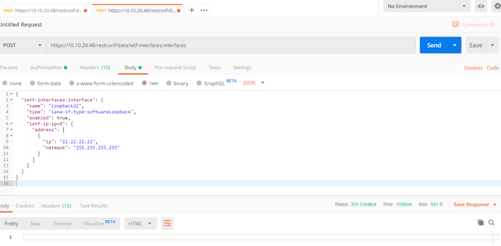Search response with magnifier icon
Viewport: 501px width, 246px height.
[x=491, y=223]
